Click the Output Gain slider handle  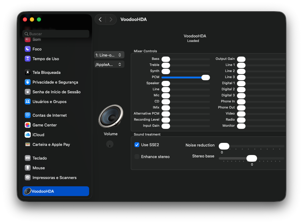(241, 59)
